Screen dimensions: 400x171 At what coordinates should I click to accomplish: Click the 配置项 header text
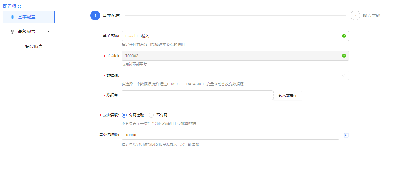(9, 6)
